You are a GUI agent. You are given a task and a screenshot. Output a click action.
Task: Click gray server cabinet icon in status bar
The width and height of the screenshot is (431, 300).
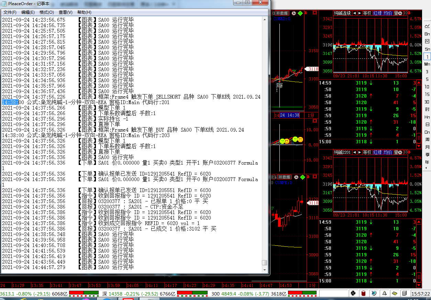405,293
